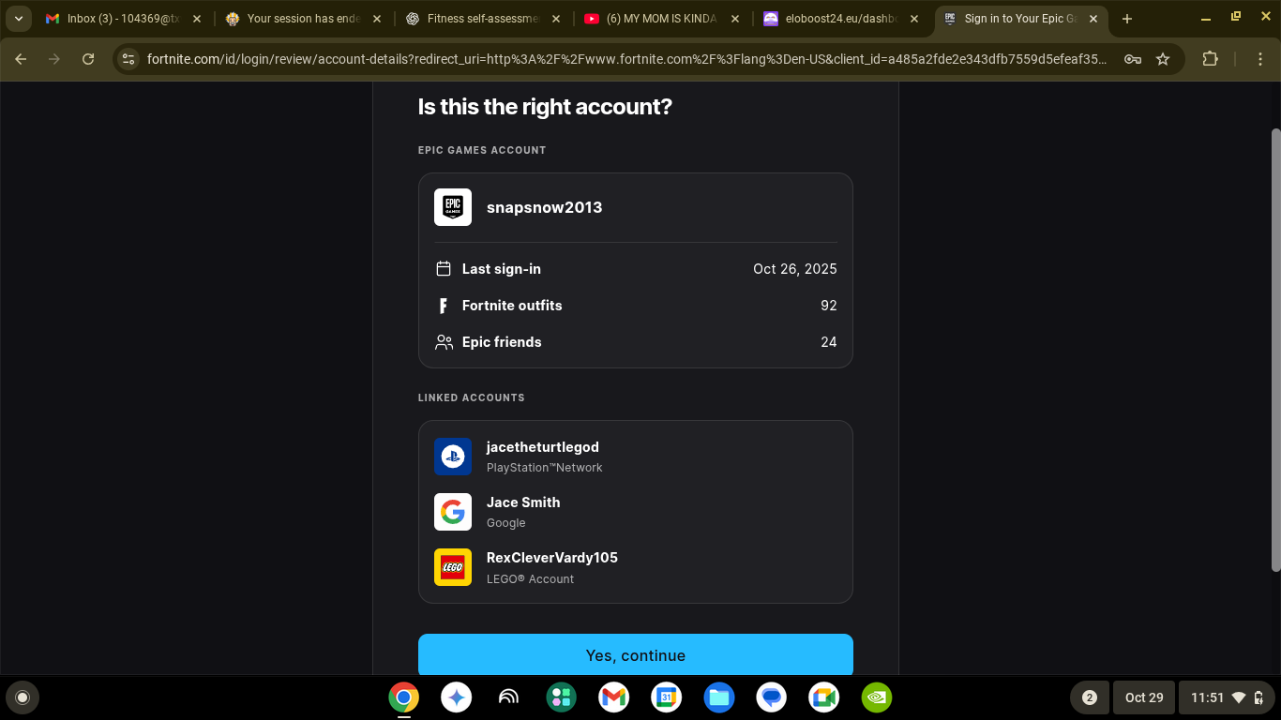View site information icon in address bar

pyautogui.click(x=128, y=59)
